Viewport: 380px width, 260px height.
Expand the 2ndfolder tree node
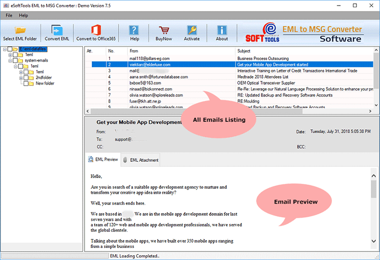click(21, 78)
